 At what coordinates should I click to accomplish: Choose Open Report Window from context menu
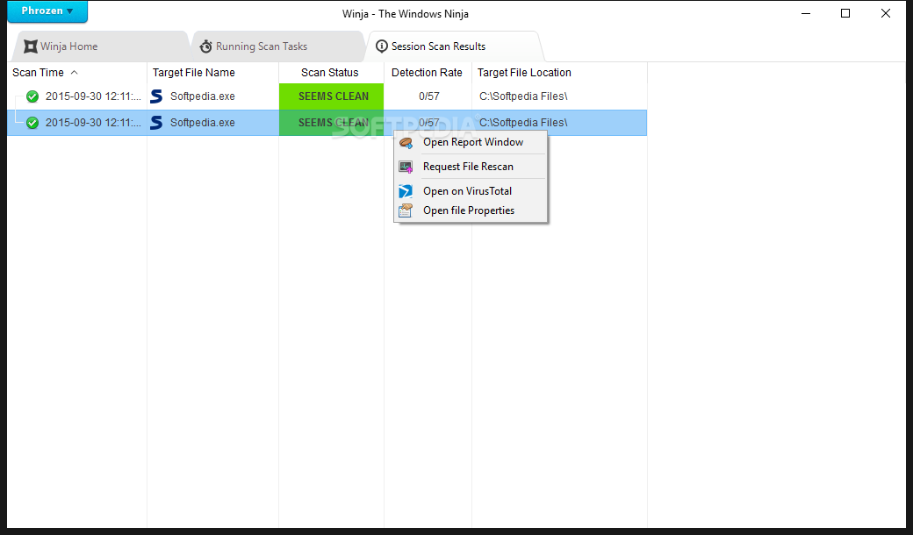[x=471, y=142]
